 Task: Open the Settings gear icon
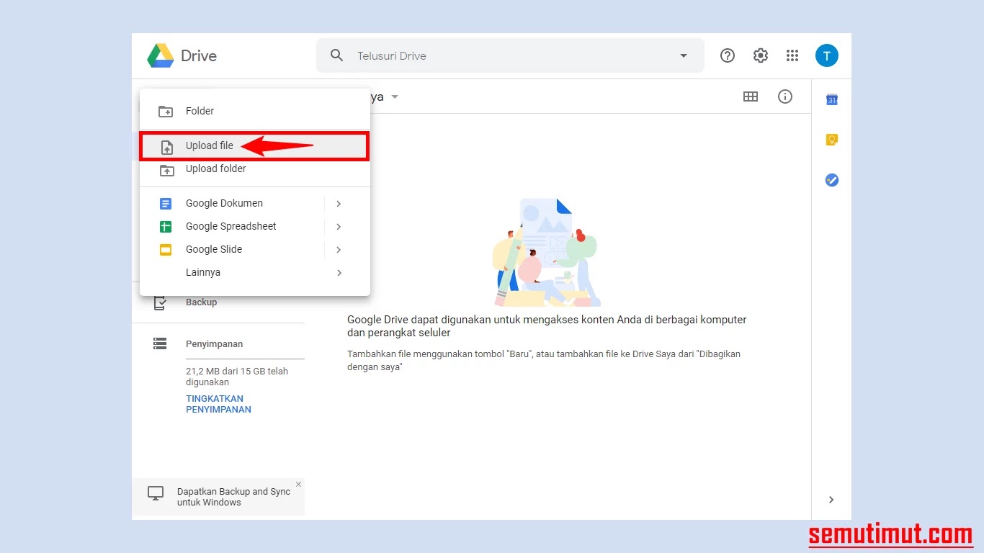761,55
